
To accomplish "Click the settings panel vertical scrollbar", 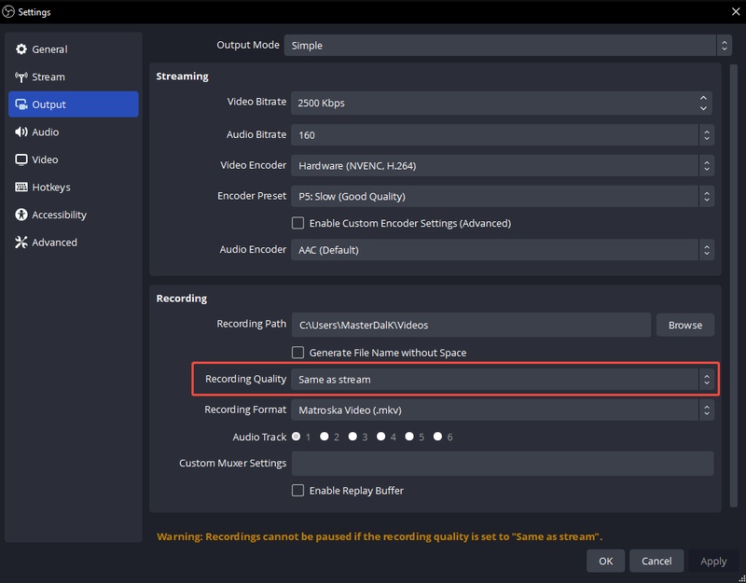I will 733,285.
